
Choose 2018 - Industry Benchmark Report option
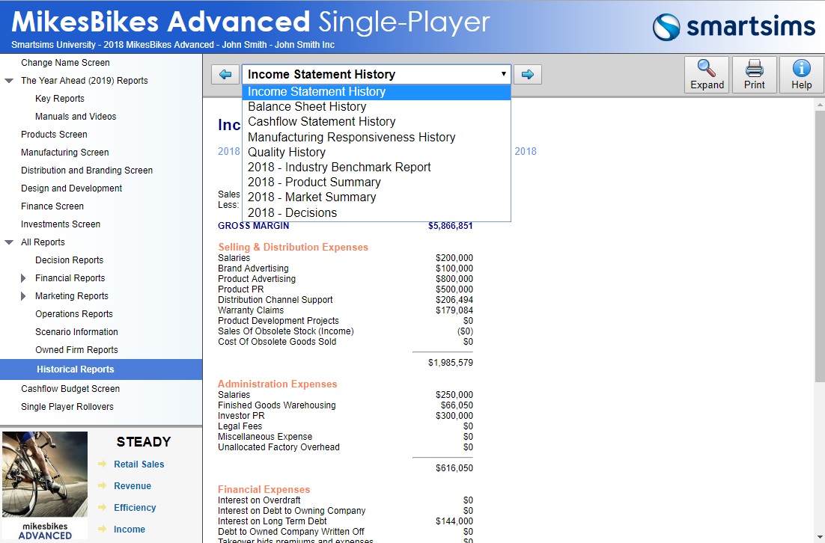coord(339,168)
